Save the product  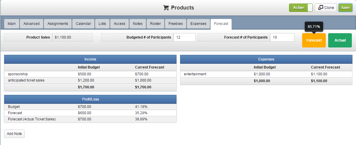[345, 8]
